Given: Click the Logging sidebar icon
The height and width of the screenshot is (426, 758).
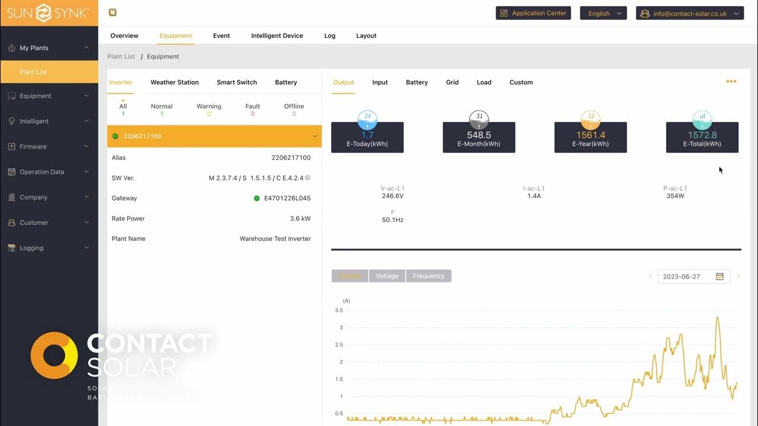Looking at the screenshot, I should (11, 248).
